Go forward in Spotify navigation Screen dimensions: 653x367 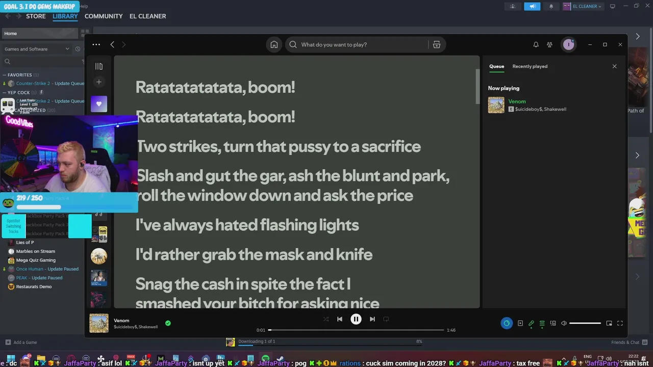click(123, 44)
